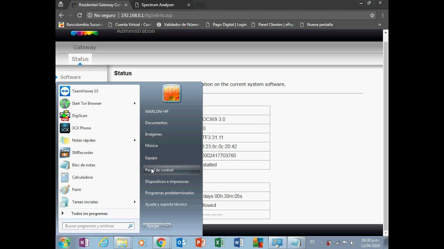
Task: Open Notas rápidas sticky notes
Action: pos(99,140)
